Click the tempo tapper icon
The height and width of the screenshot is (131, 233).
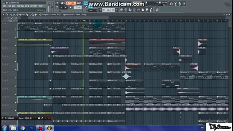pyautogui.click(x=151, y=10)
